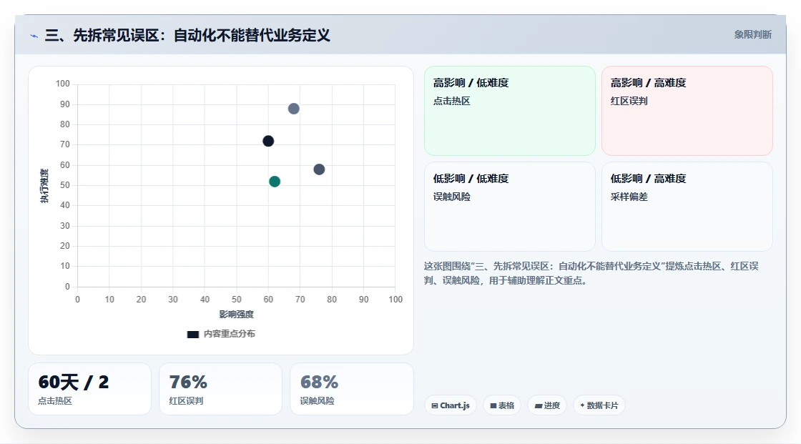
Task: Click the 影响强度 x-axis title
Action: coord(236,314)
